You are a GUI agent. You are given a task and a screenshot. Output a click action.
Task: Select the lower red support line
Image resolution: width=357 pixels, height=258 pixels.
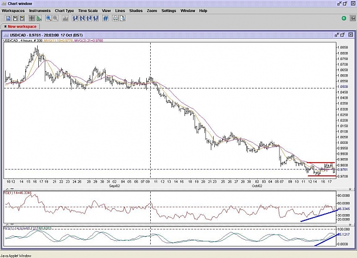tap(322, 176)
